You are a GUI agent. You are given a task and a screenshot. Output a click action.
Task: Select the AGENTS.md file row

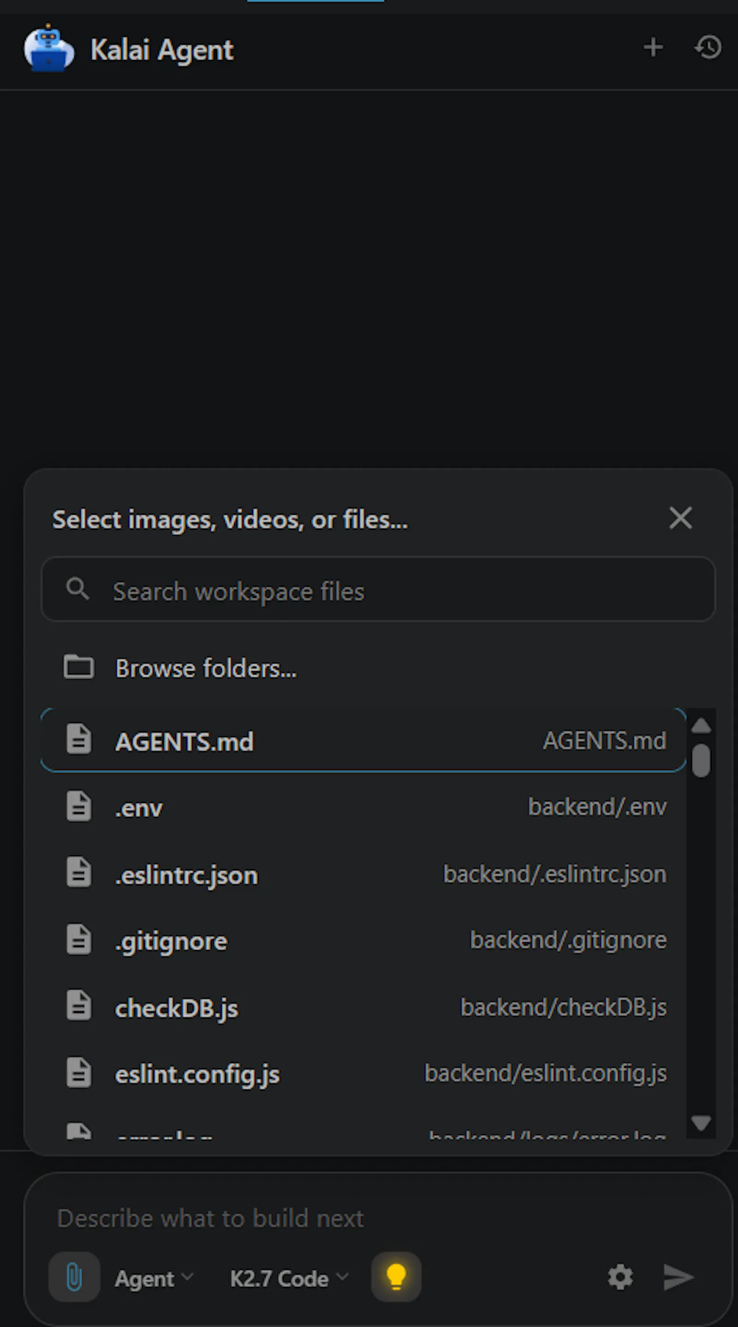363,740
